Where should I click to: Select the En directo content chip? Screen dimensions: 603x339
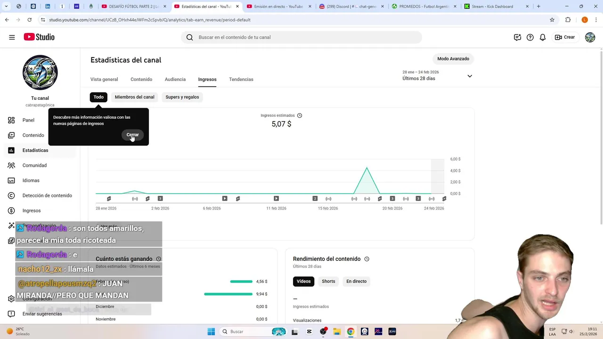[x=356, y=281]
